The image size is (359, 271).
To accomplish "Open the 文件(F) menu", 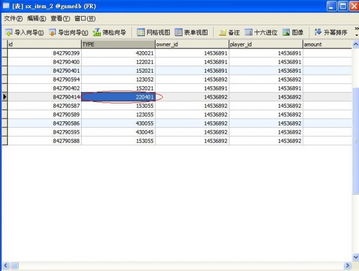I will pyautogui.click(x=13, y=19).
